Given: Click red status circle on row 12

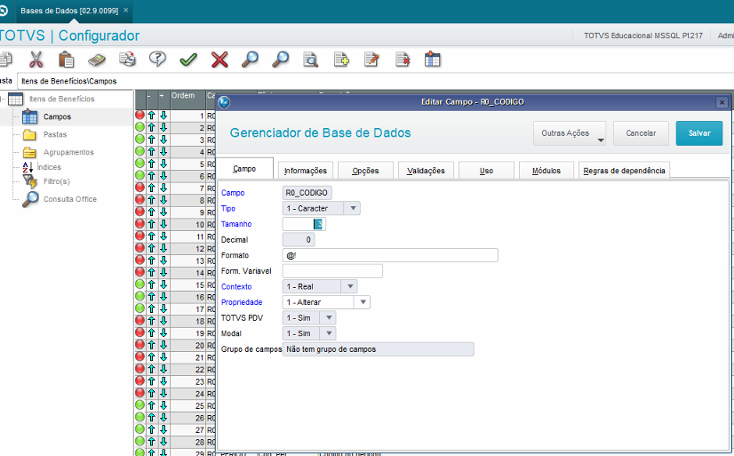Looking at the screenshot, I should click(x=140, y=248).
